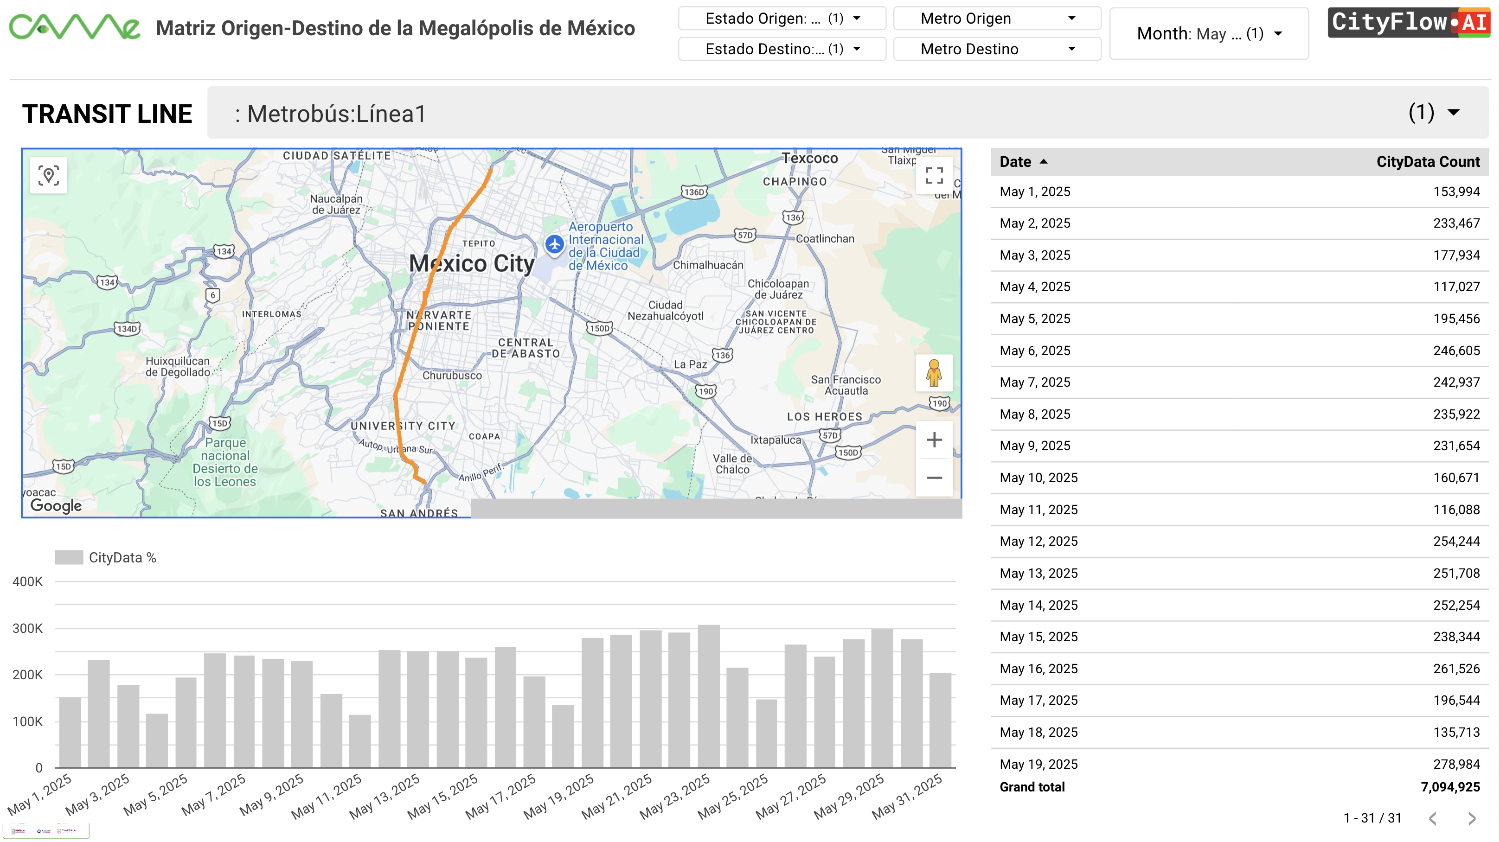Click the value 254,244 for May 12
The width and height of the screenshot is (1500, 842).
(x=1456, y=541)
